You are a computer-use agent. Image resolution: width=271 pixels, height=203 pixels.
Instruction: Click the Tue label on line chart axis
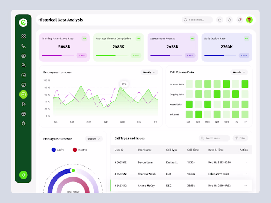tap(105, 122)
